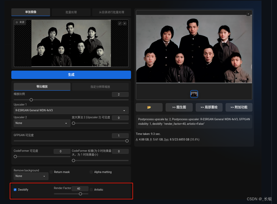The image size is (277, 204).
Task: Open the Upscaler 2 dropdown showing None
Action: [42, 123]
